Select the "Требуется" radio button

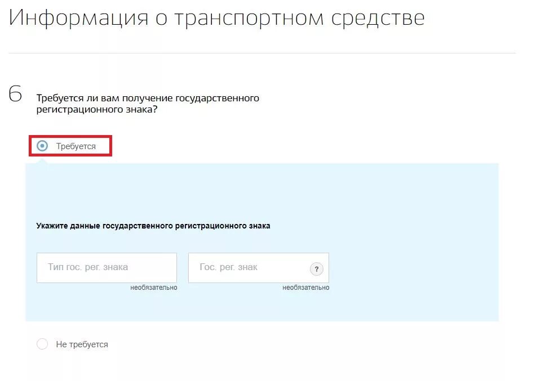(42, 146)
